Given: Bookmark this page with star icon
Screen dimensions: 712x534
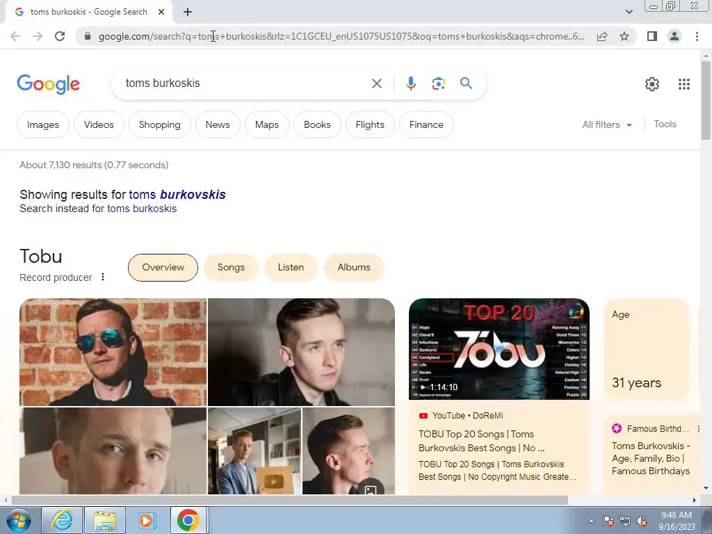Looking at the screenshot, I should (x=624, y=36).
